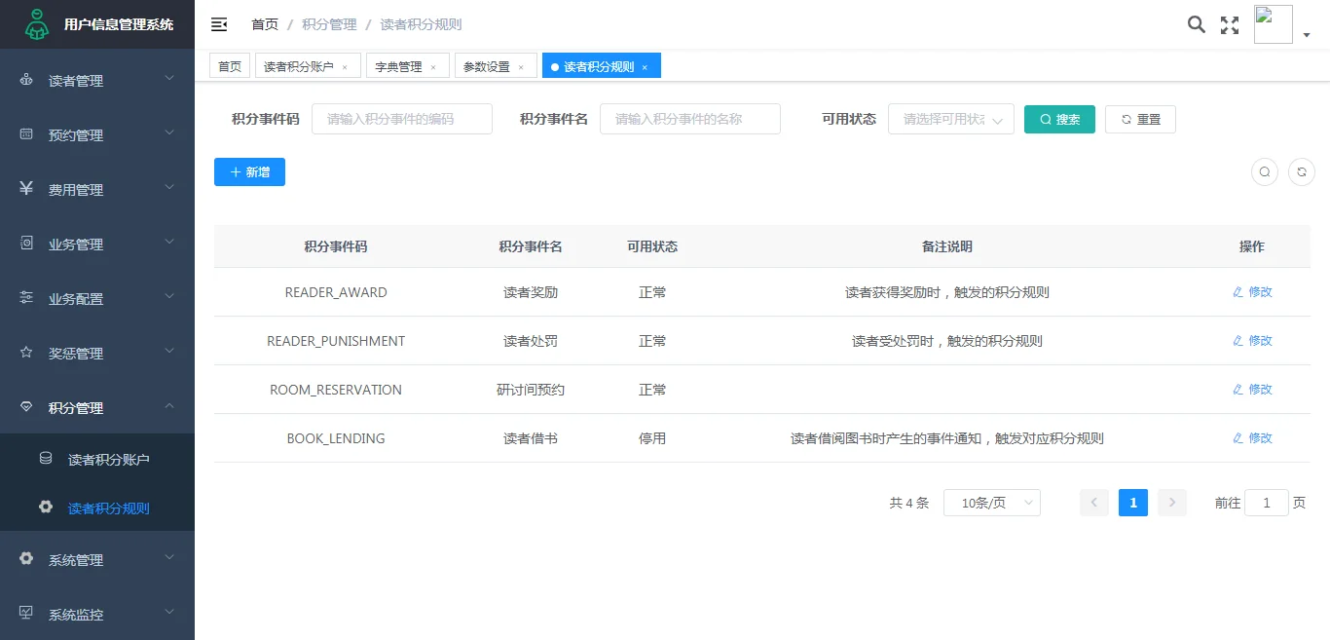1330x640 pixels.
Task: Close the active 读者积分规则 tab
Action: coord(645,67)
